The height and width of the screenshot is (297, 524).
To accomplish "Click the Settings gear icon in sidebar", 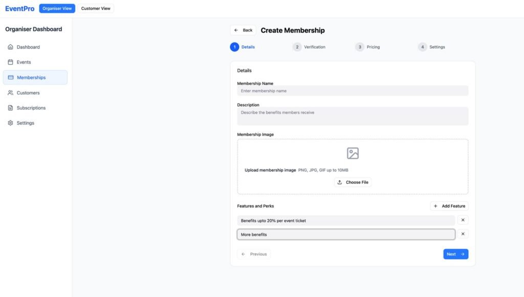I will (10, 123).
